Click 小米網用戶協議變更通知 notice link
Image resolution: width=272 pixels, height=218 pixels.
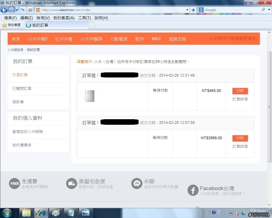pyautogui.click(x=232, y=38)
